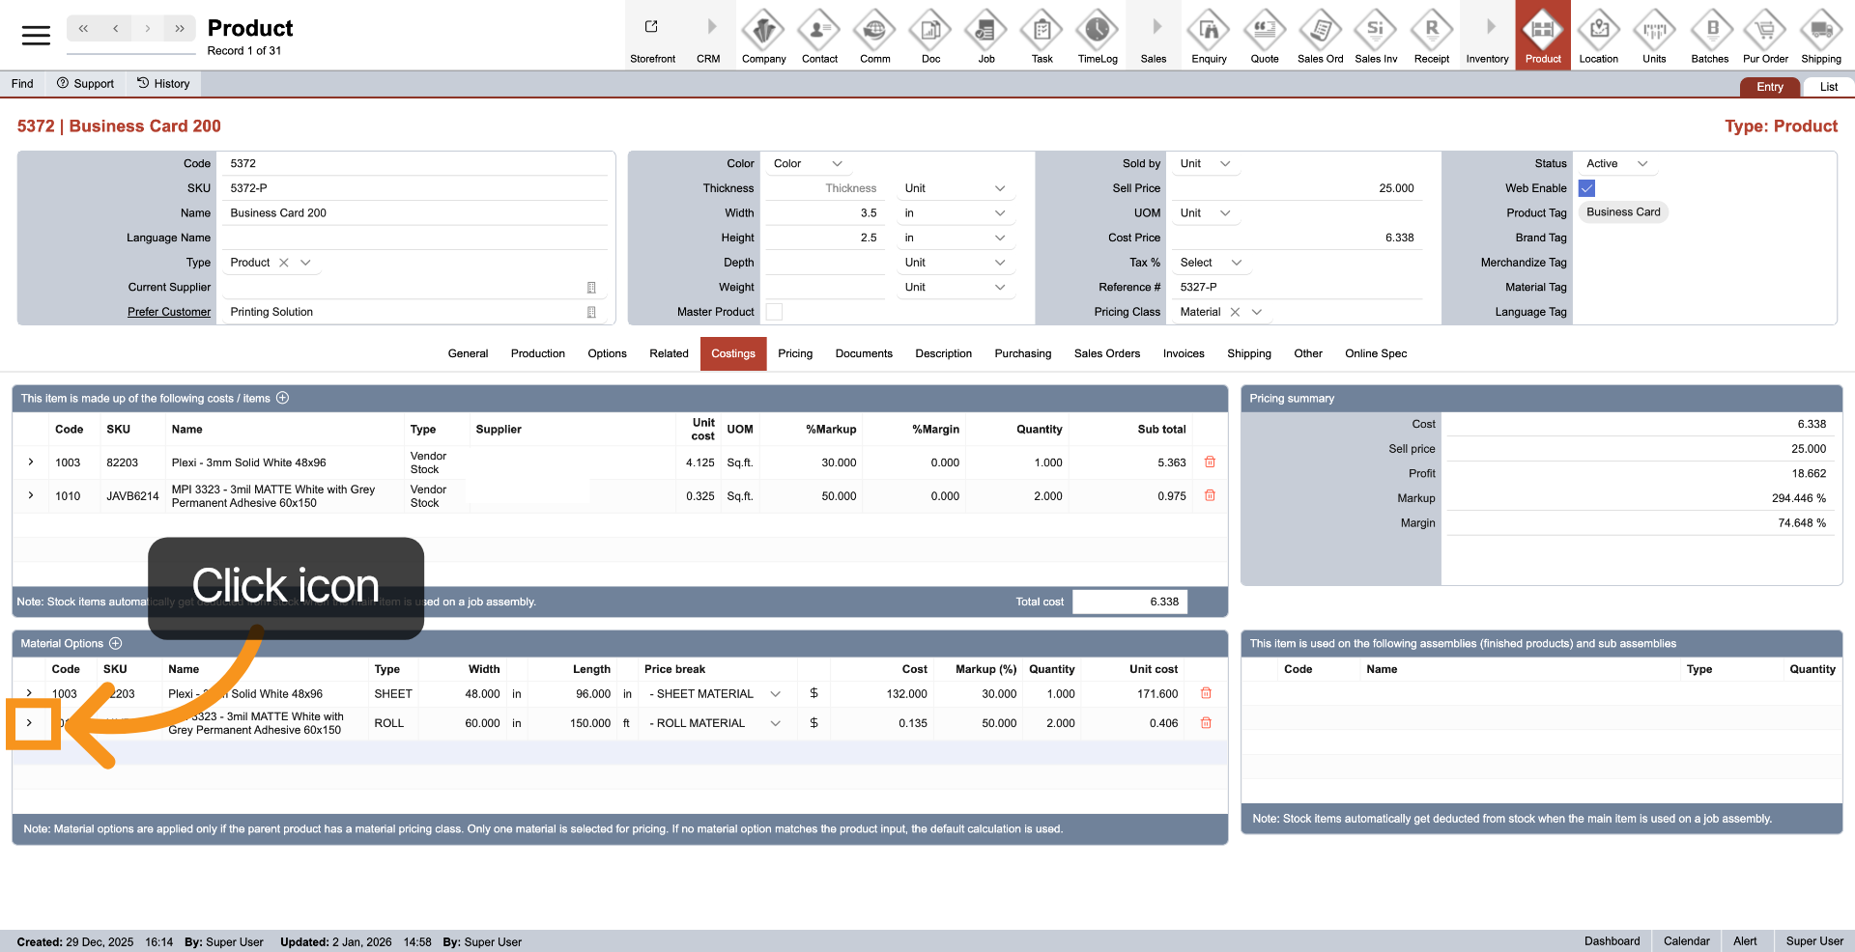This screenshot has width=1855, height=952.
Task: Expand the MPI 3323 material option row
Action: [x=30, y=723]
